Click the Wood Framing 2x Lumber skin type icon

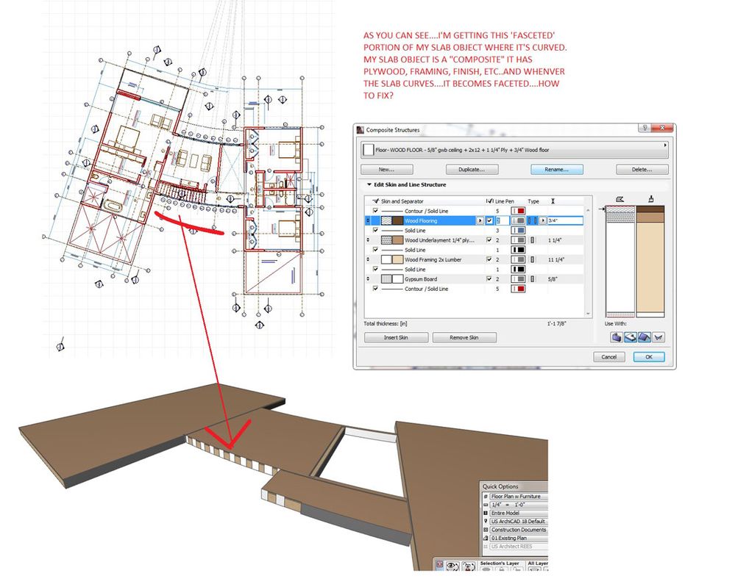coord(533,259)
